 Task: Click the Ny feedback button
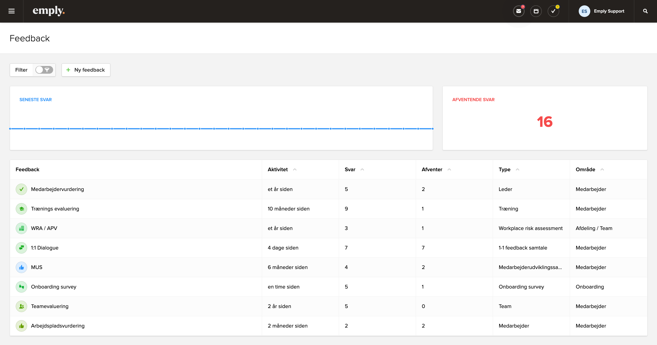[86, 70]
